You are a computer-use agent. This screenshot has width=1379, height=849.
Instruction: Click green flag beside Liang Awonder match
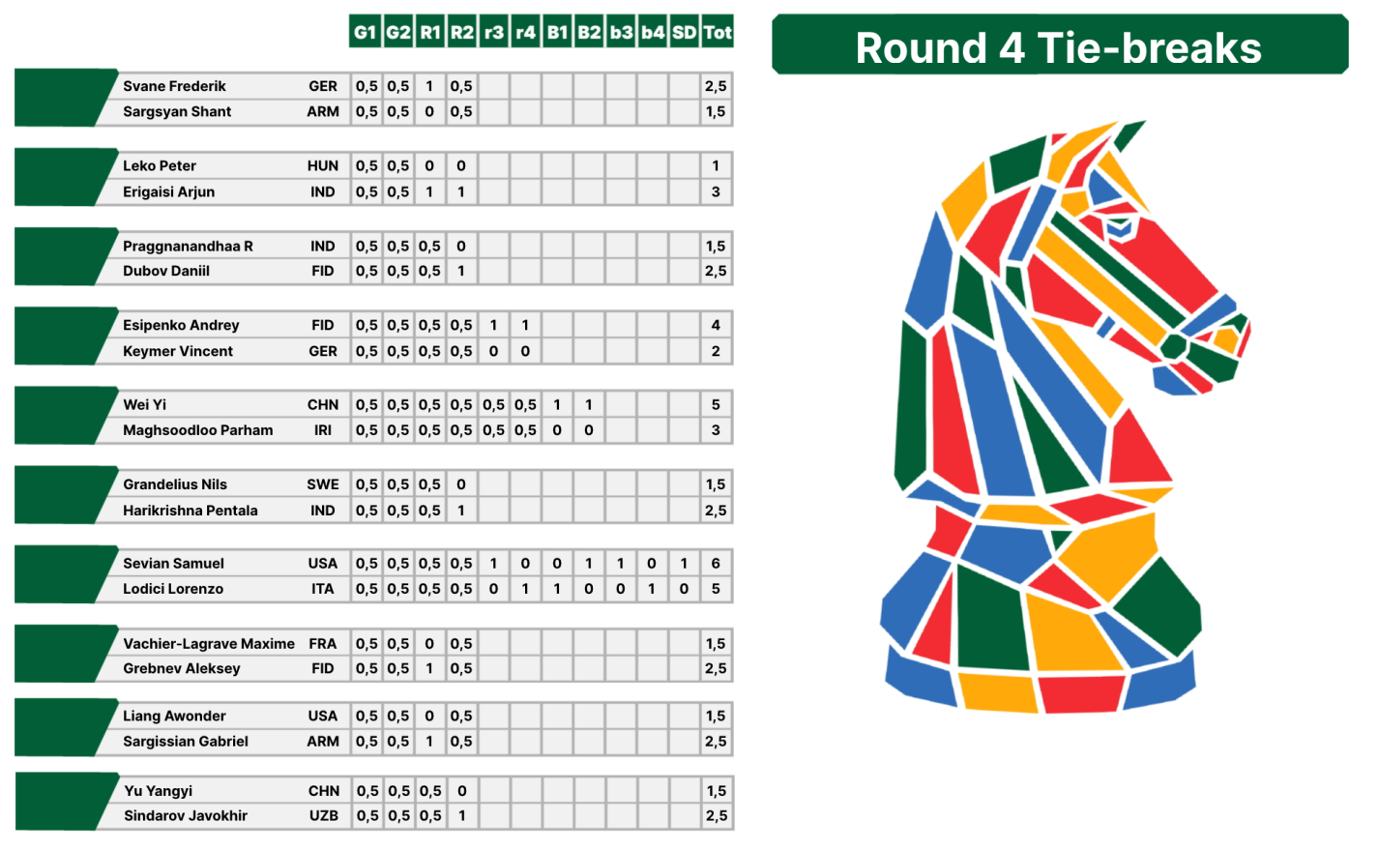tap(60, 728)
